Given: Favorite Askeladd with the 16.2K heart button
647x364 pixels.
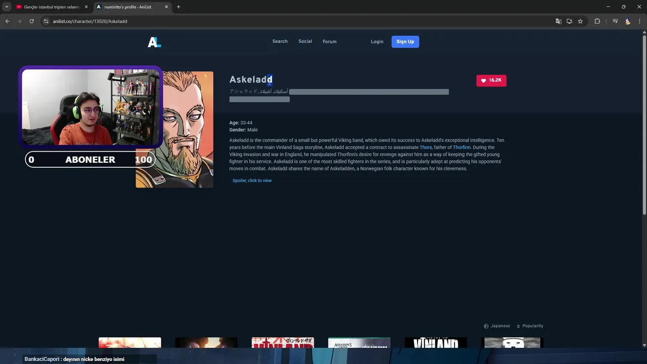Looking at the screenshot, I should (491, 80).
